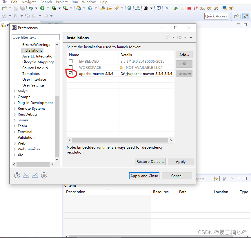Expand the Remote Systems node
Screen dimensions: 251x238
tap(15, 109)
